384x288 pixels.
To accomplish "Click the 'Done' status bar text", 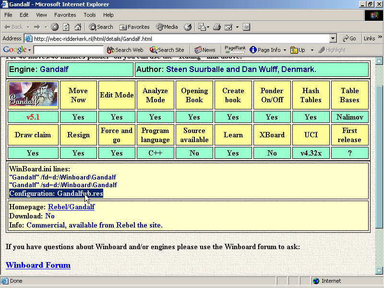I will (x=16, y=281).
